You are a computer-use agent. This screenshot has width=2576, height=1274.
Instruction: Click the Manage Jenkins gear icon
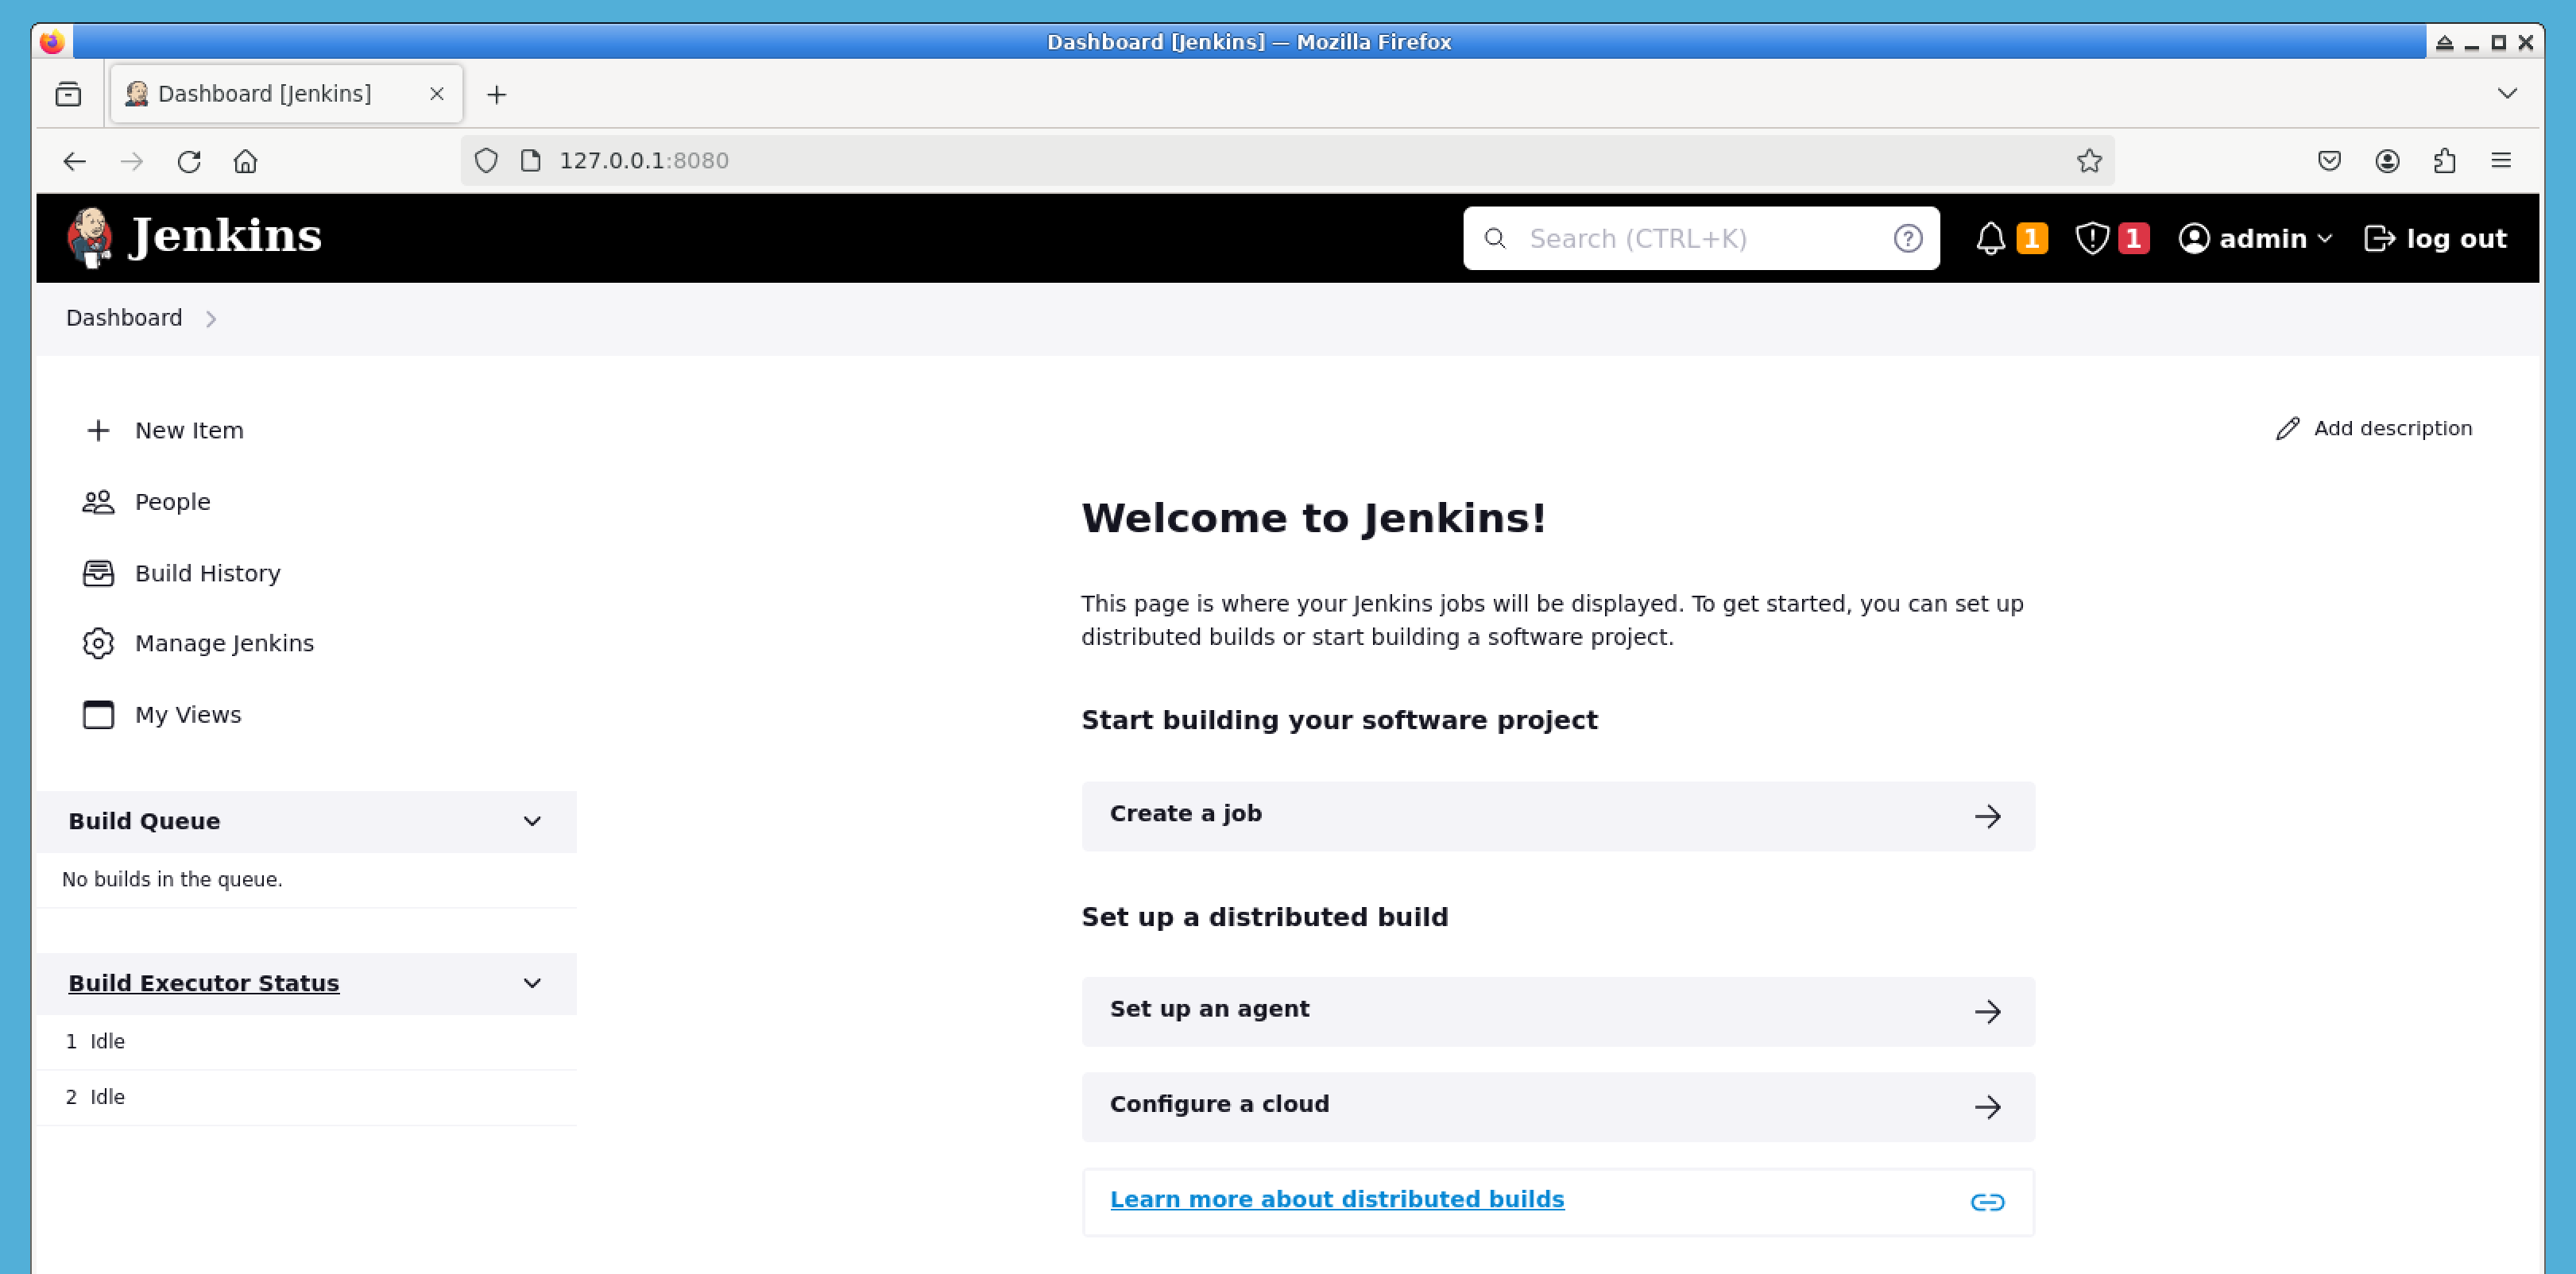pyautogui.click(x=98, y=643)
